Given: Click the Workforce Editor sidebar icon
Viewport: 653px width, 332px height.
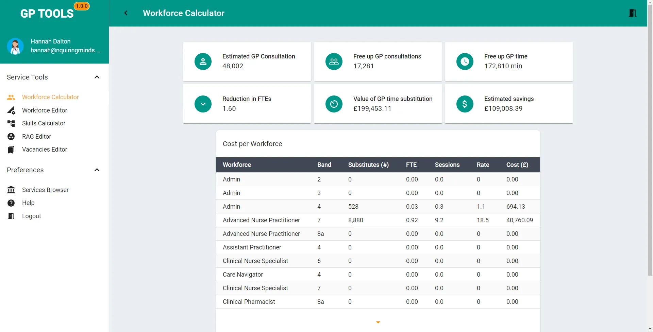Looking at the screenshot, I should [x=11, y=110].
